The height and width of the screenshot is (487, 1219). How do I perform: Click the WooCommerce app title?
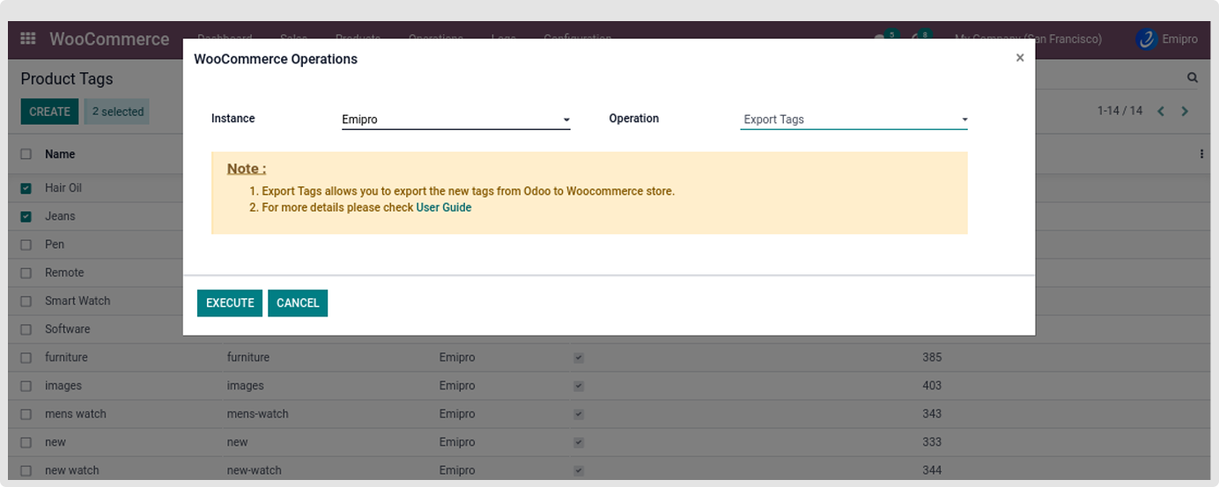(x=109, y=39)
